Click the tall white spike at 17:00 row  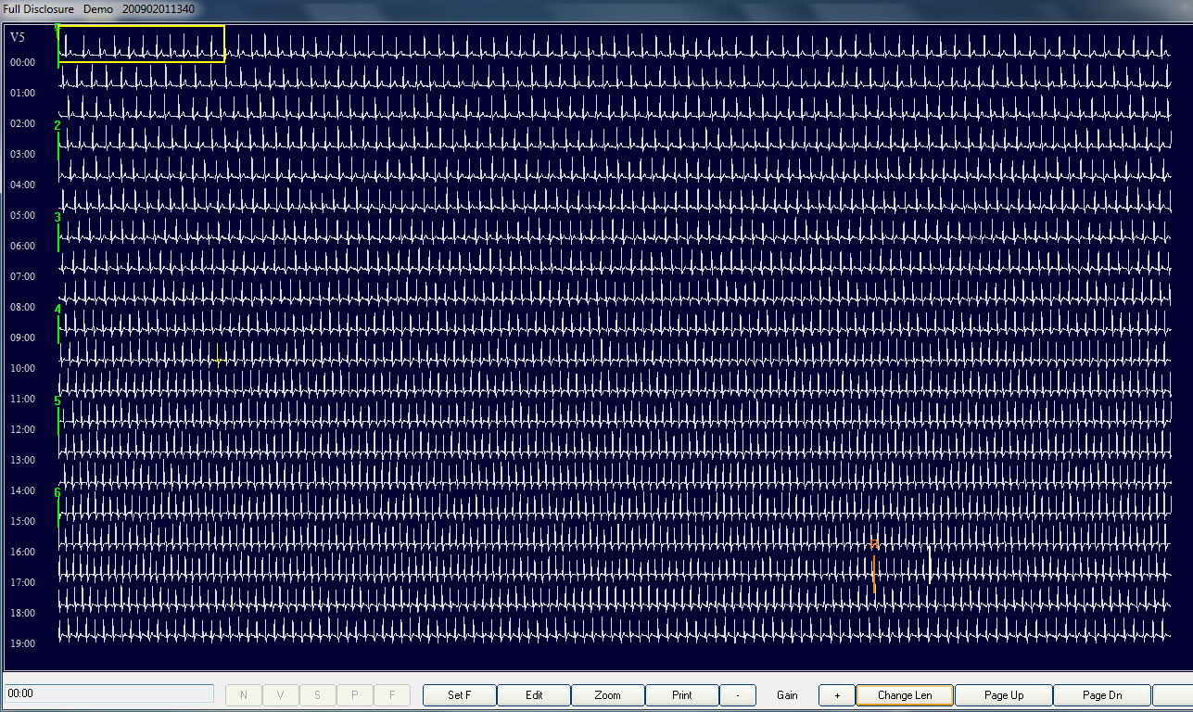coord(930,565)
